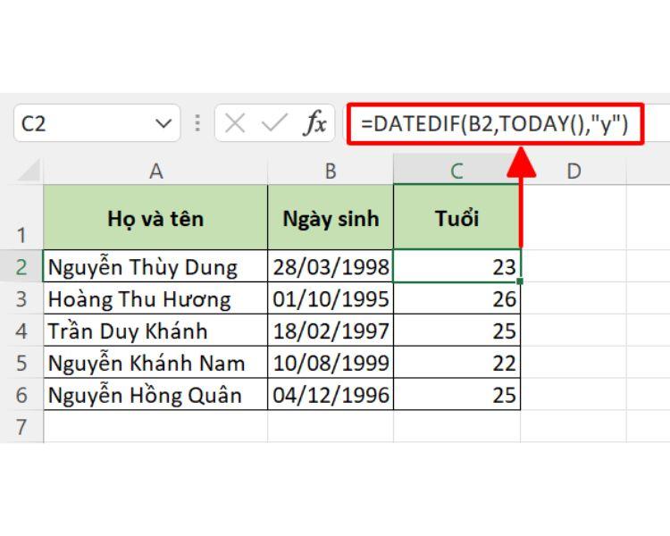Select date cell 18/02/1997
Viewport: 670px width, 536px height.
coord(331,331)
